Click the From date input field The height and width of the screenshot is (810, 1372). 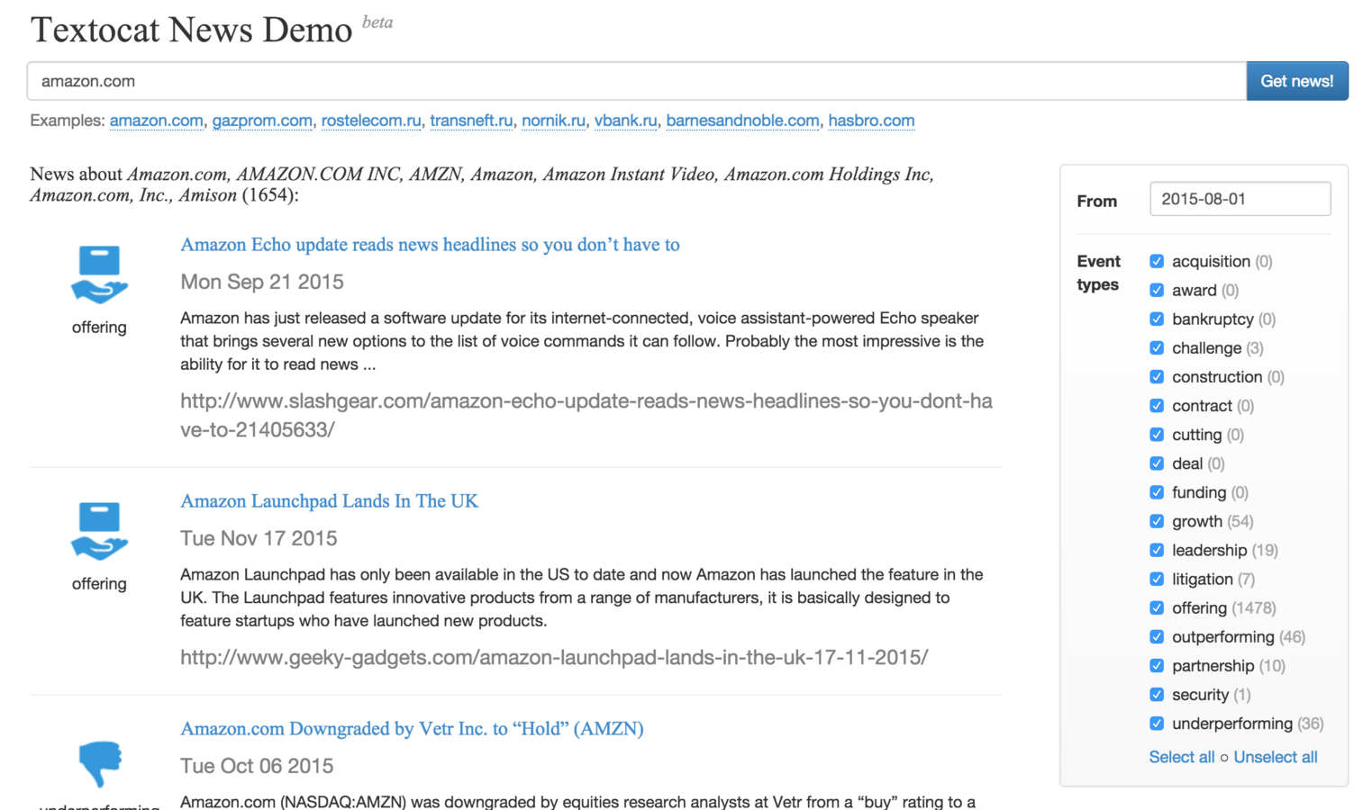(1240, 199)
